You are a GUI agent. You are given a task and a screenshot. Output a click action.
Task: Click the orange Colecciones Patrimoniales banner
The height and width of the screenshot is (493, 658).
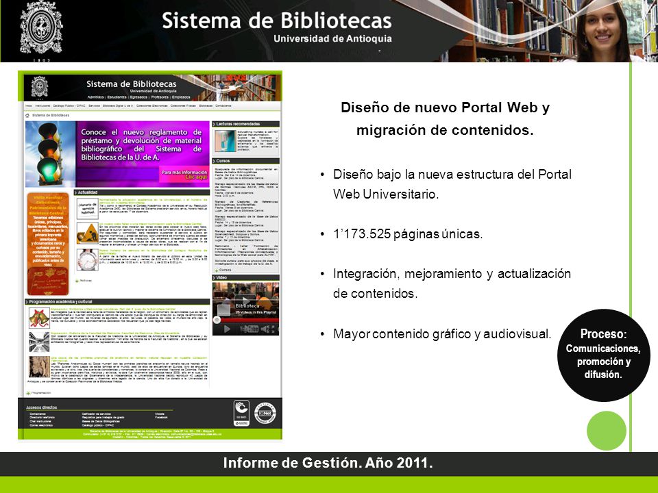pyautogui.click(x=48, y=244)
